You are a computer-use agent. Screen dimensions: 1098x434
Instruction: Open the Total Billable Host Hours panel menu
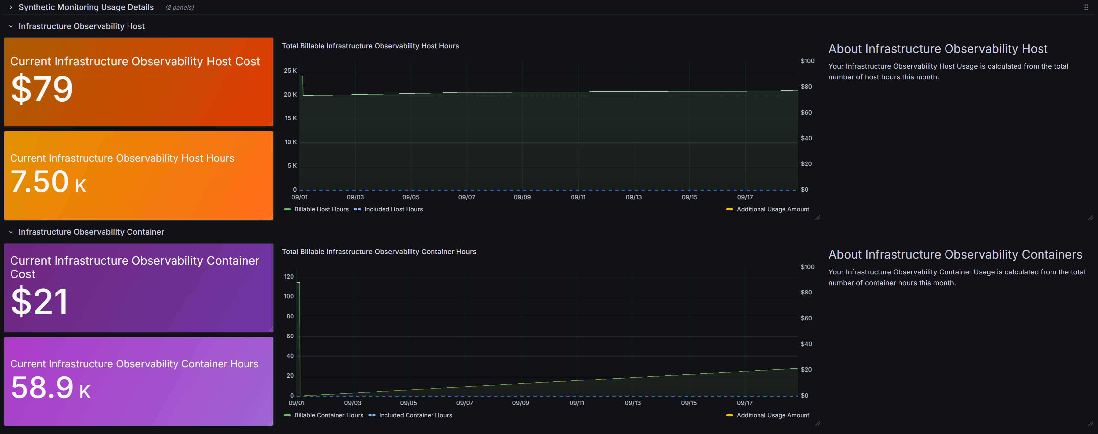[370, 46]
